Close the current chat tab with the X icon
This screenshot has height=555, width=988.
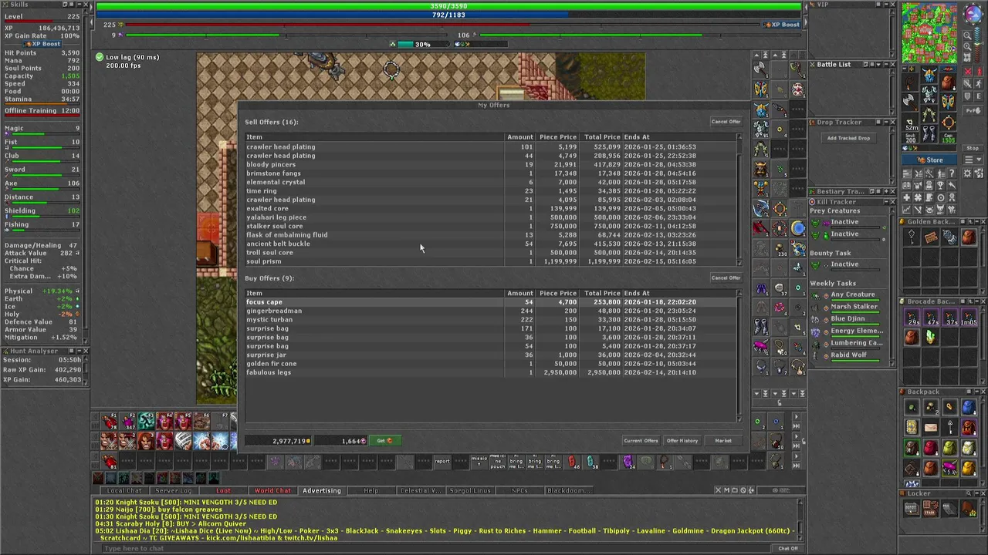(x=718, y=490)
